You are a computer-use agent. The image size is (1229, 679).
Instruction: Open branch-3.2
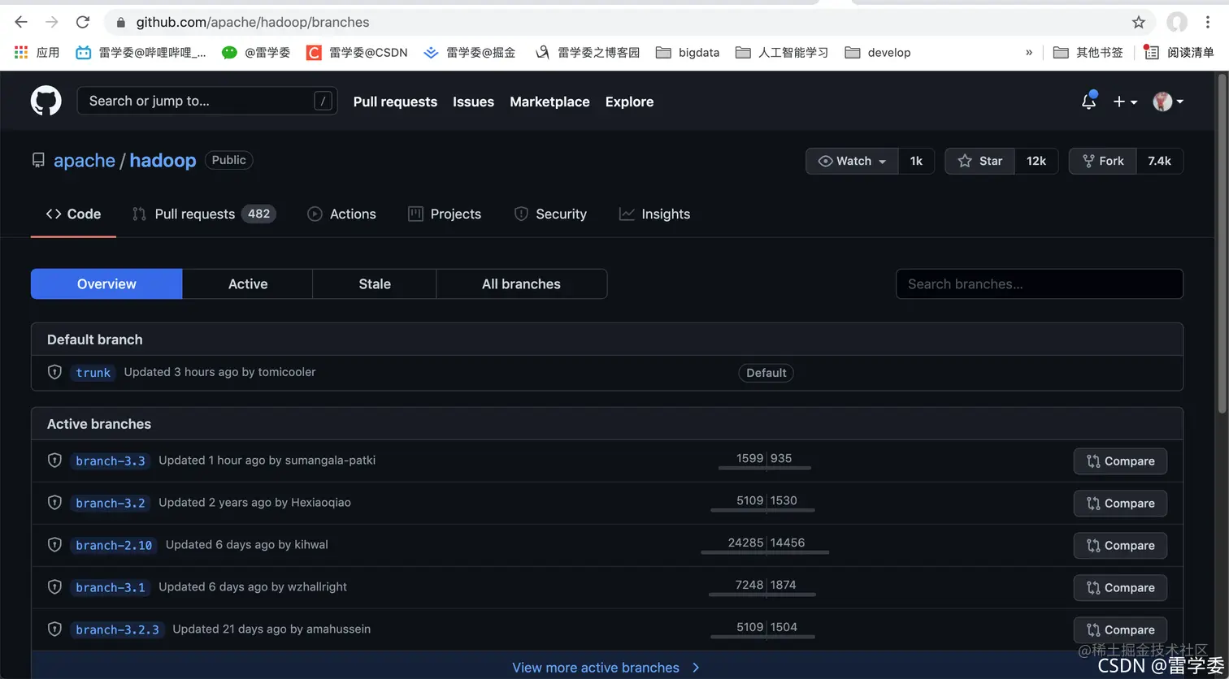(x=111, y=504)
